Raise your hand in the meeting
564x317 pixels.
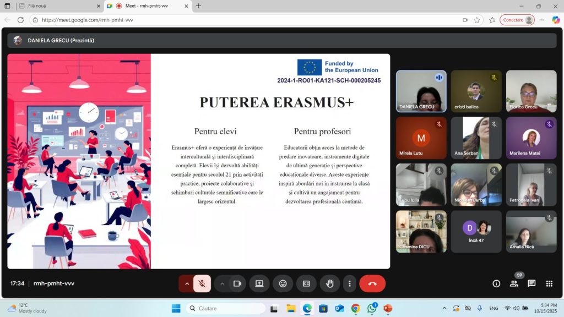330,283
